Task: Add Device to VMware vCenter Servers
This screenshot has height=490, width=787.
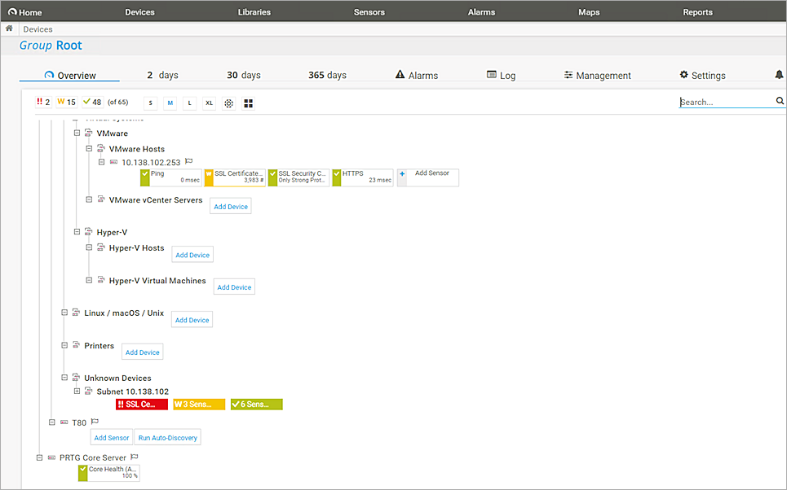Action: click(x=231, y=207)
